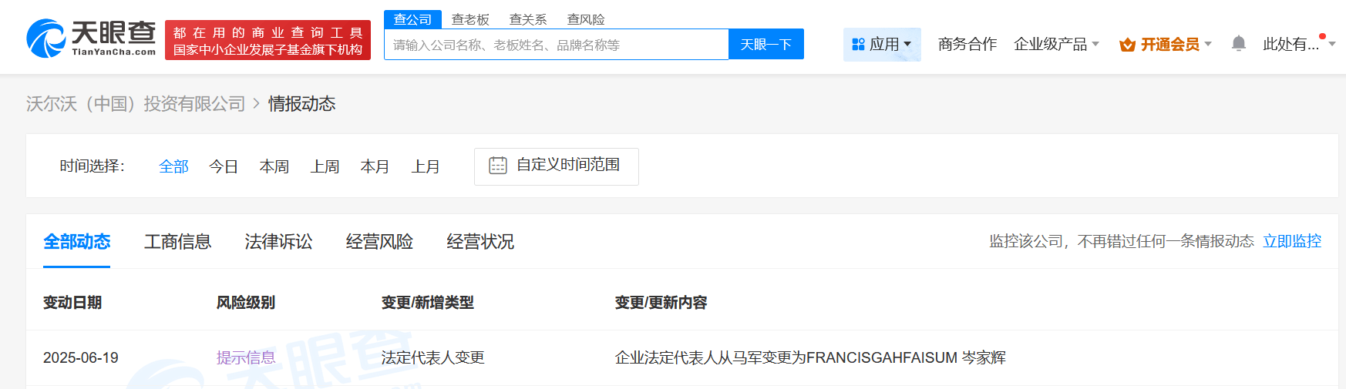Open the 自定义时间范围 picker

click(x=557, y=166)
